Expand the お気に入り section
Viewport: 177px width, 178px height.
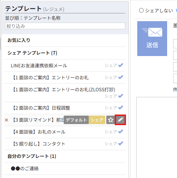[x=19, y=40]
